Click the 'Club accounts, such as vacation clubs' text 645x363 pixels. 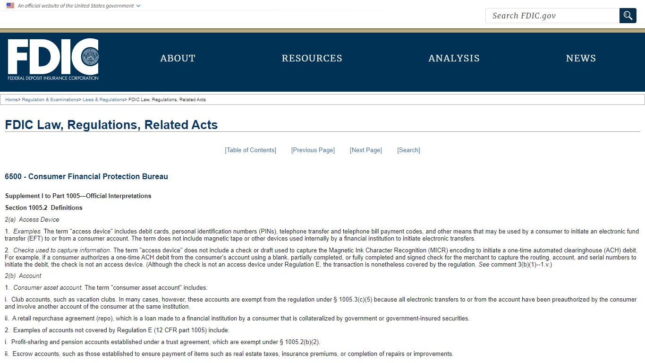point(63,300)
